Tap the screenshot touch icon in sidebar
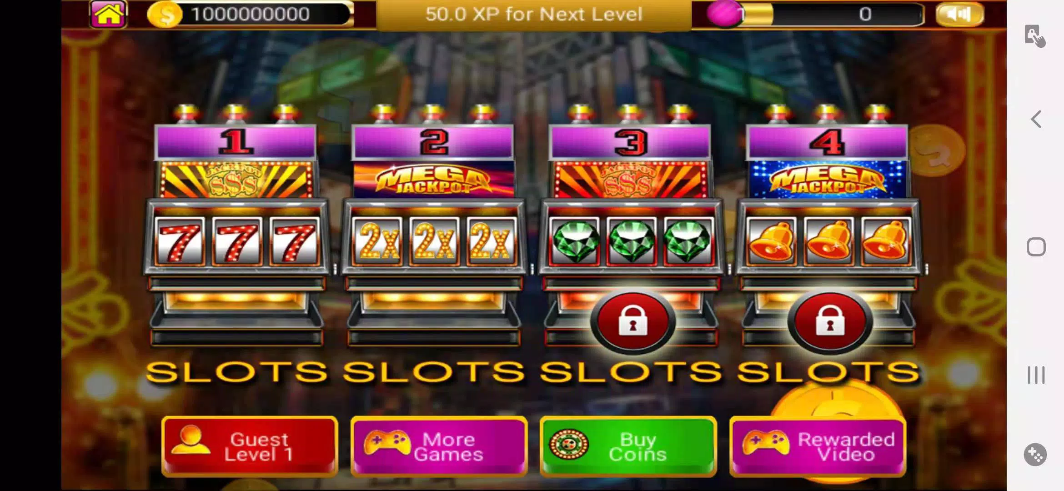This screenshot has height=491, width=1064. 1035,36
